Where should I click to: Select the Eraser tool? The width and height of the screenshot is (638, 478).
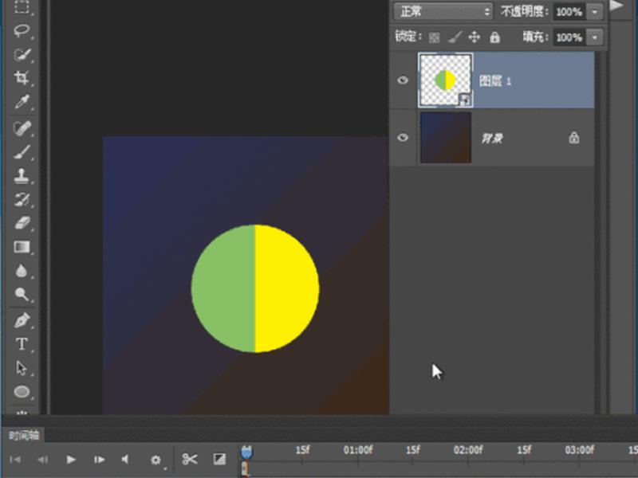[22, 223]
